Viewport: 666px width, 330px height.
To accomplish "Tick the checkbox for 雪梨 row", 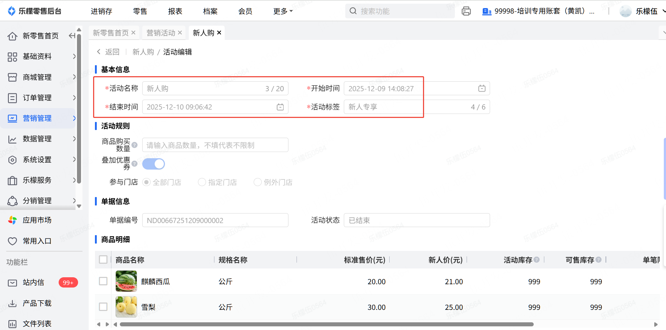I will pos(103,307).
